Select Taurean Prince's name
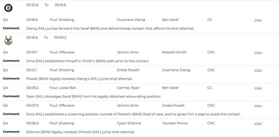Viewport: 279px width, 137px height. [x=175, y=123]
